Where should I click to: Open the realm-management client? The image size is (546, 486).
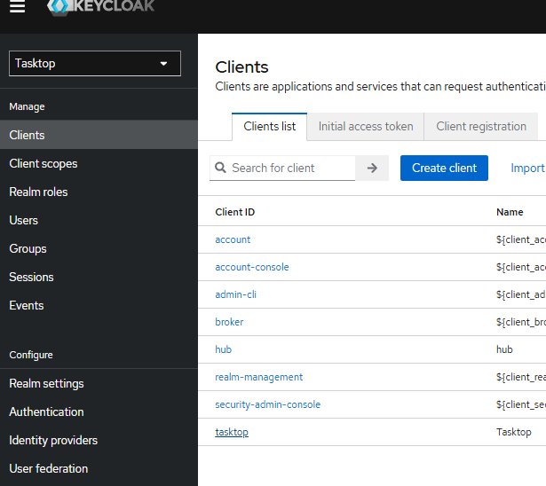pos(258,377)
